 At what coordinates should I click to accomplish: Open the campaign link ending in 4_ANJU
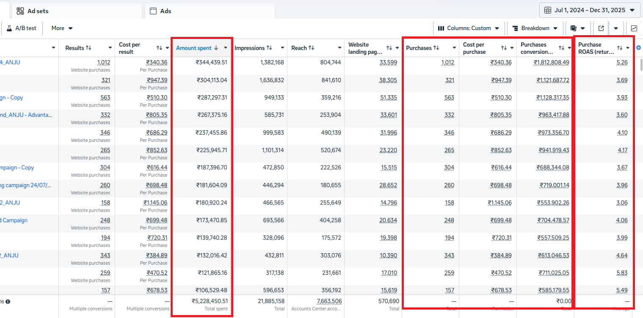(x=10, y=63)
